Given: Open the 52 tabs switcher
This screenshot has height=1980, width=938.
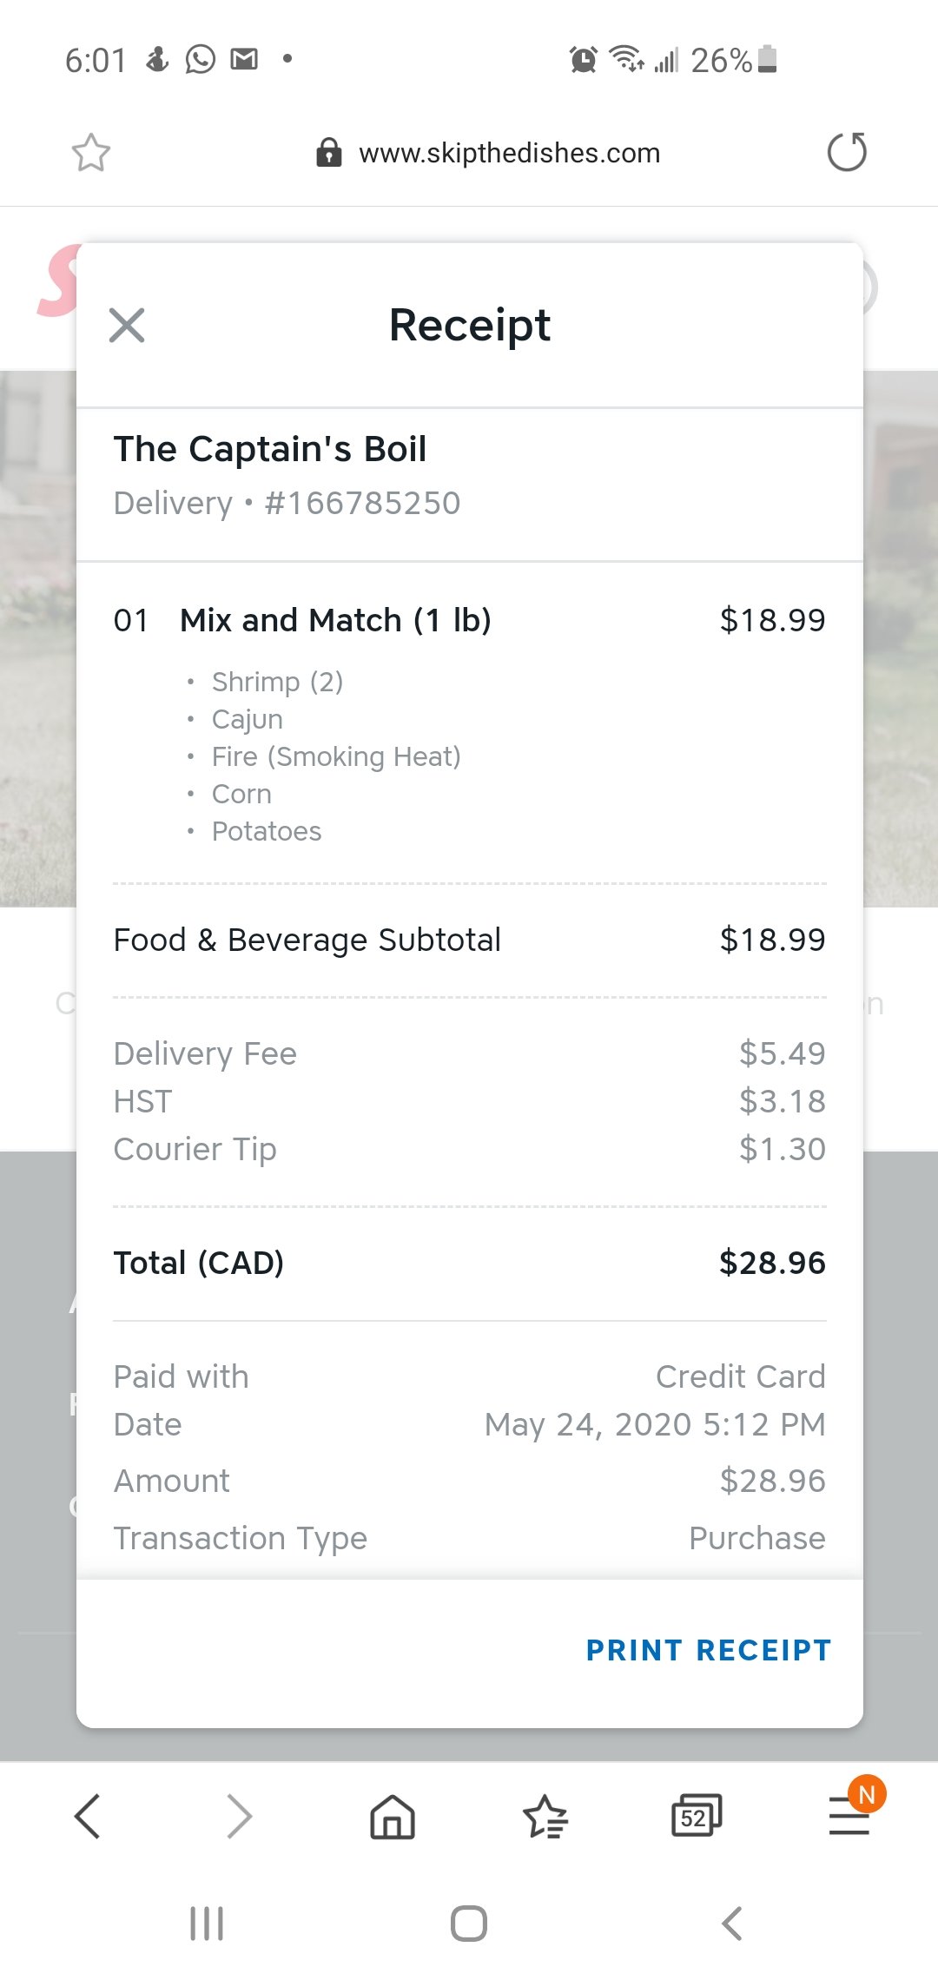Looking at the screenshot, I should pos(696,1816).
